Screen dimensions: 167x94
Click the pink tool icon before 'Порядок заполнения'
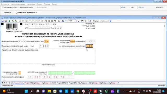click(90, 21)
